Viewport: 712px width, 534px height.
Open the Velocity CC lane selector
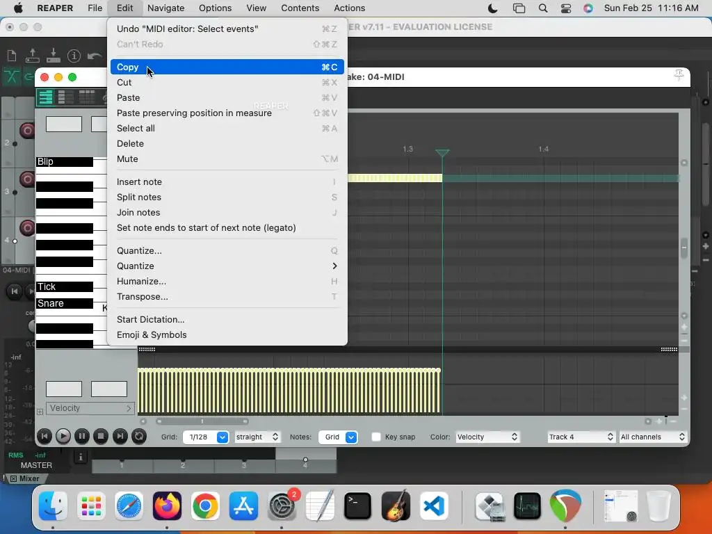(90, 408)
